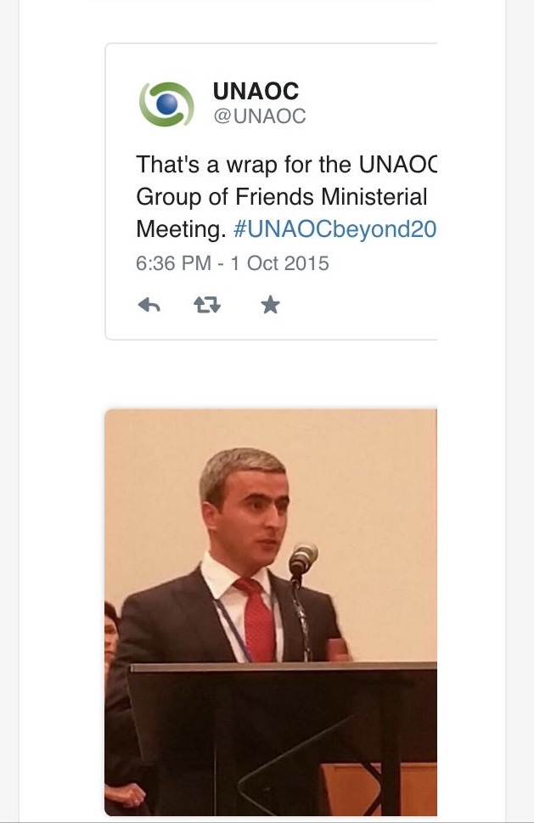The height and width of the screenshot is (823, 534).
Task: Click the word 'Meeting.' in the tweet
Action: [181, 229]
